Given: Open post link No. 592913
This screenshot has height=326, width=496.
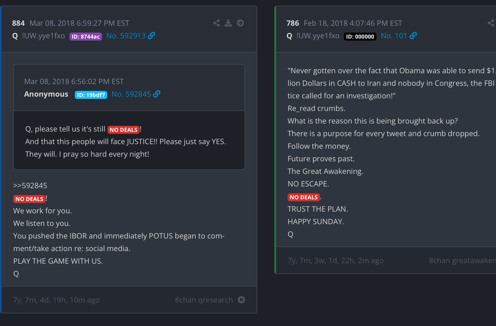Looking at the screenshot, I should (126, 36).
